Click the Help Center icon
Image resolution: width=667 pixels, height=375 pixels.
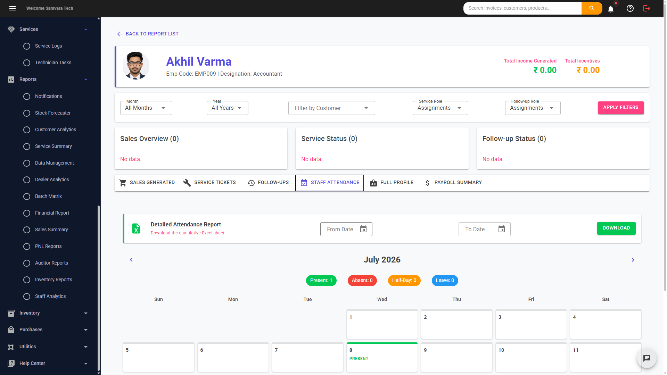pos(11,364)
